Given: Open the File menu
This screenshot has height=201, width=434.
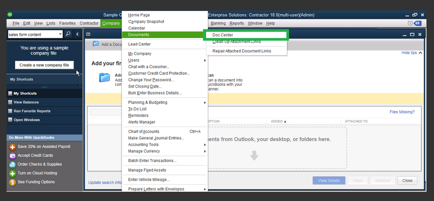Looking at the screenshot, I should point(16,23).
